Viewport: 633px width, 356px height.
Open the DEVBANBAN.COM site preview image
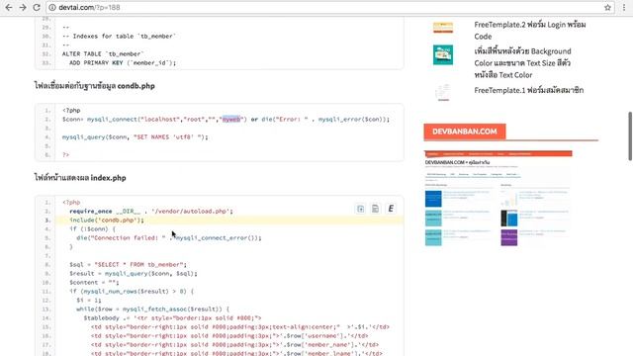coord(497,198)
